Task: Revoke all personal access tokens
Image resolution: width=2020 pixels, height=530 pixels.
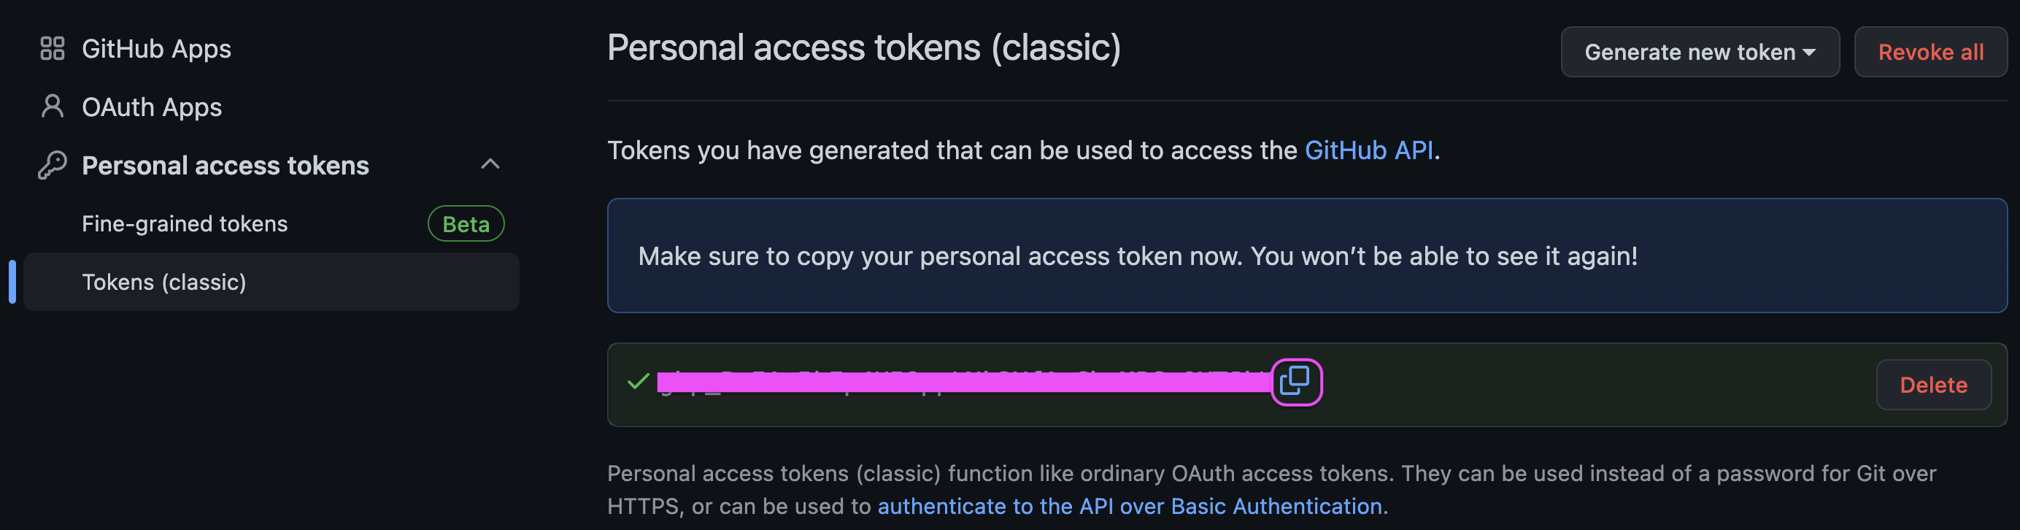Action: pyautogui.click(x=1930, y=53)
